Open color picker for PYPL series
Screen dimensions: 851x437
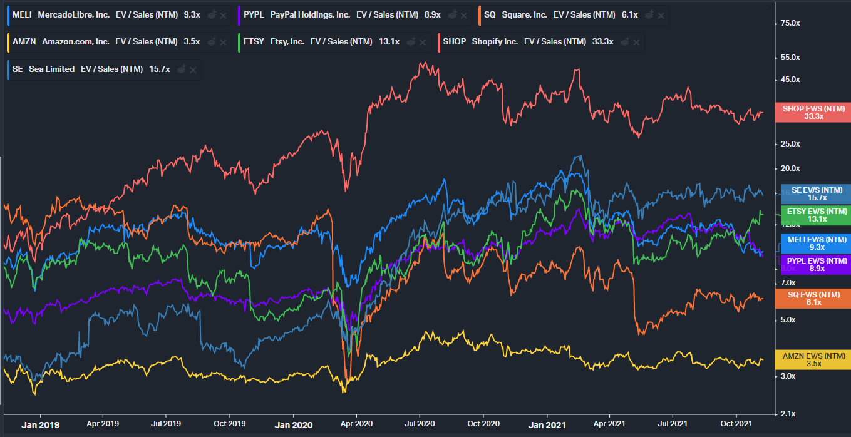pyautogui.click(x=453, y=14)
